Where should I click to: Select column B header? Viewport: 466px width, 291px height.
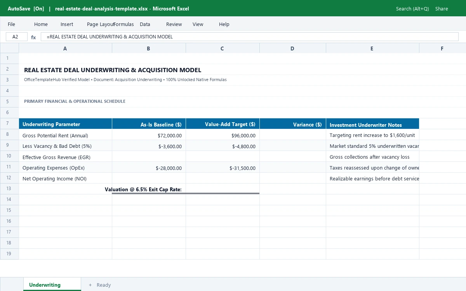pyautogui.click(x=149, y=48)
